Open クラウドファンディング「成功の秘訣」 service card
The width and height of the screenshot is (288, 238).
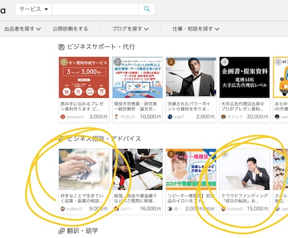[x=245, y=181]
